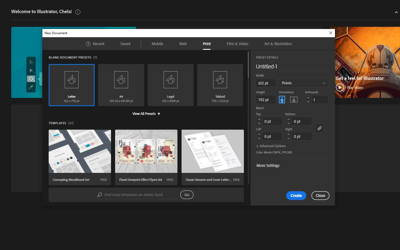400x250 pixels.
Task: Choose the Tabloid preset
Action: click(x=220, y=85)
